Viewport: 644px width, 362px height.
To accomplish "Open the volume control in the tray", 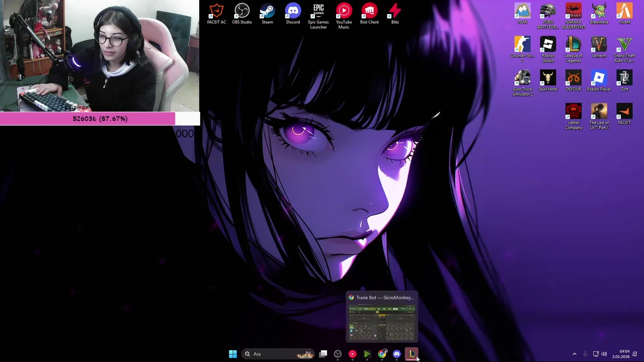I will coord(604,354).
